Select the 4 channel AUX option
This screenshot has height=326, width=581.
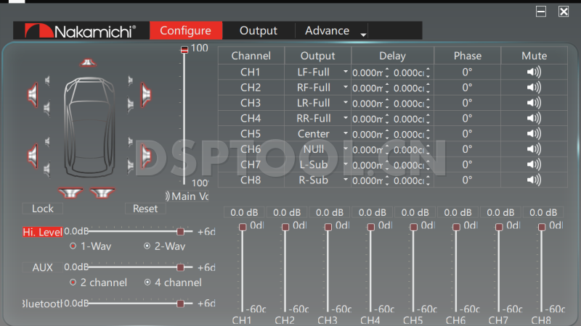click(x=147, y=283)
